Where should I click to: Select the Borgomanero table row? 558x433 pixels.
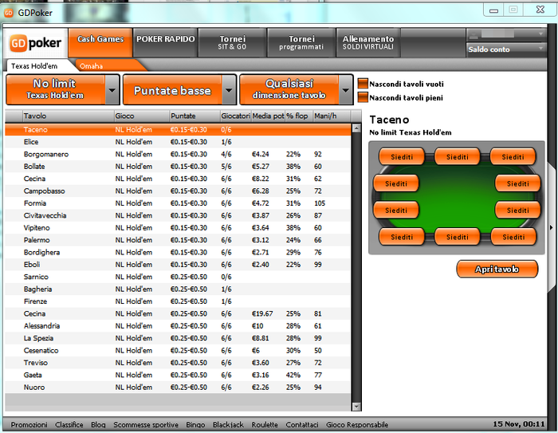178,154
